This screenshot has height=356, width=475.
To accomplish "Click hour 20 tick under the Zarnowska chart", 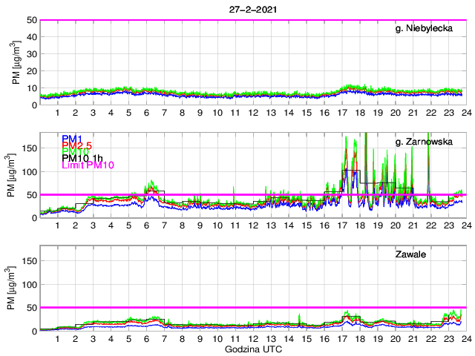I will pyautogui.click(x=395, y=225).
